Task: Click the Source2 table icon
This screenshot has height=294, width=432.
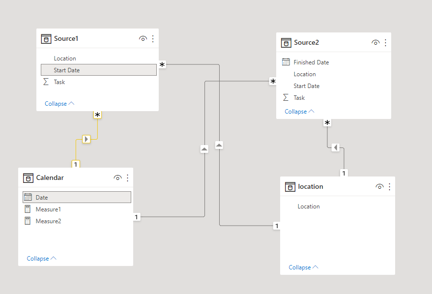Action: [286, 43]
